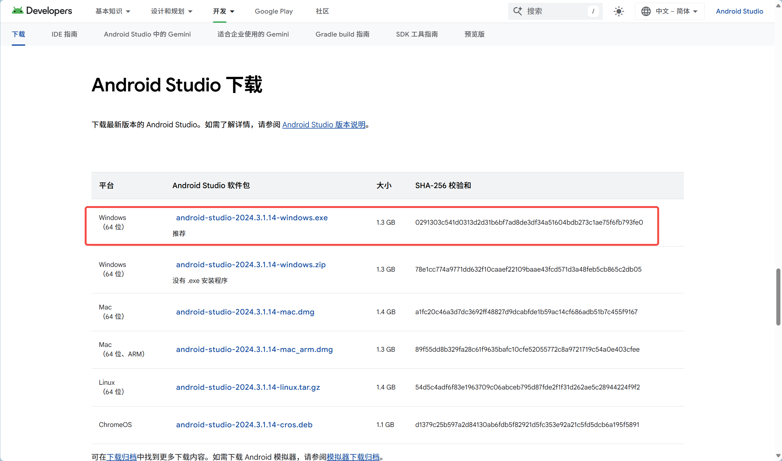Switch to the Gradle build 指南 tab

pos(342,34)
